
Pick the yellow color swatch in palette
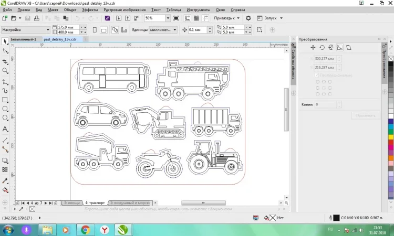pyautogui.click(x=391, y=137)
